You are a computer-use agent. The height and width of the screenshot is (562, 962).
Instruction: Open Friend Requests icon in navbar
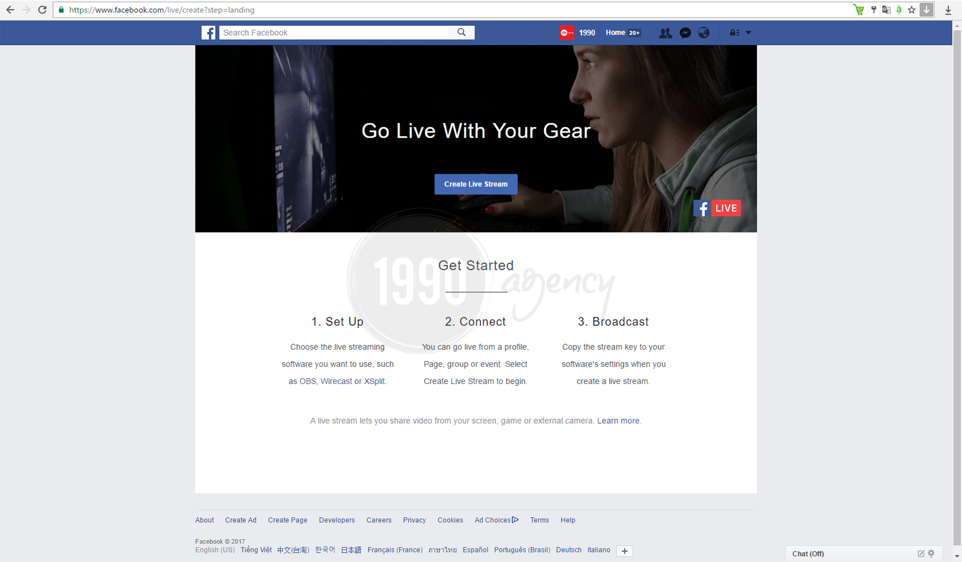coord(665,33)
